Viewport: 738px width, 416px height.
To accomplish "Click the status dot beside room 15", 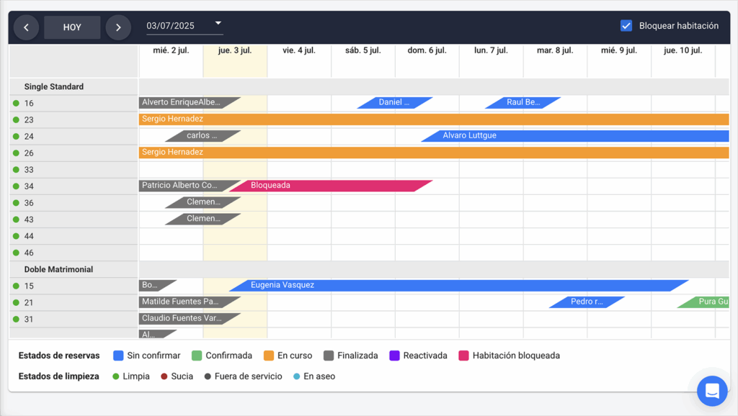I will [16, 286].
